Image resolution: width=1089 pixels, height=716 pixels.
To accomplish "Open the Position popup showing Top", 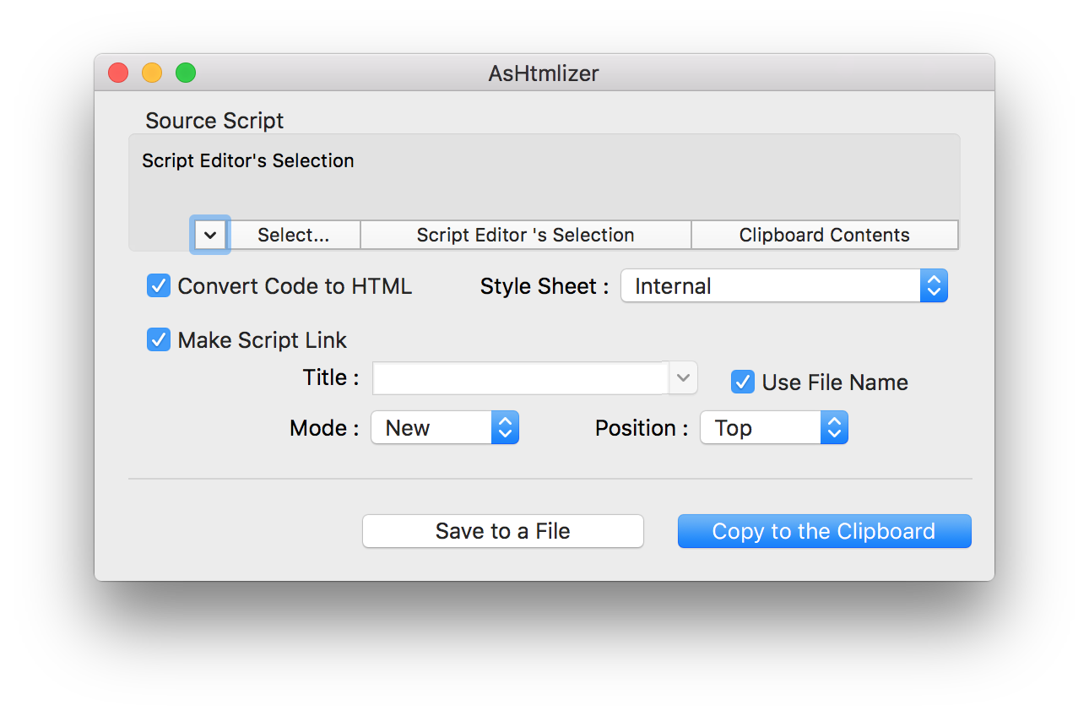I will tap(773, 428).
